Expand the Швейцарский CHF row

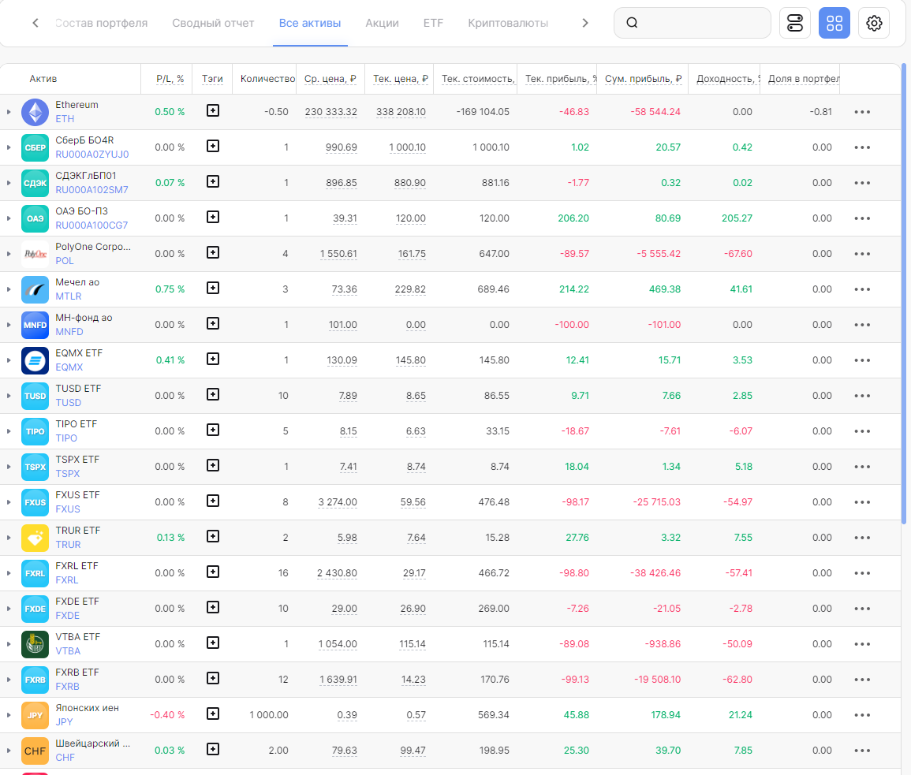[x=9, y=750]
